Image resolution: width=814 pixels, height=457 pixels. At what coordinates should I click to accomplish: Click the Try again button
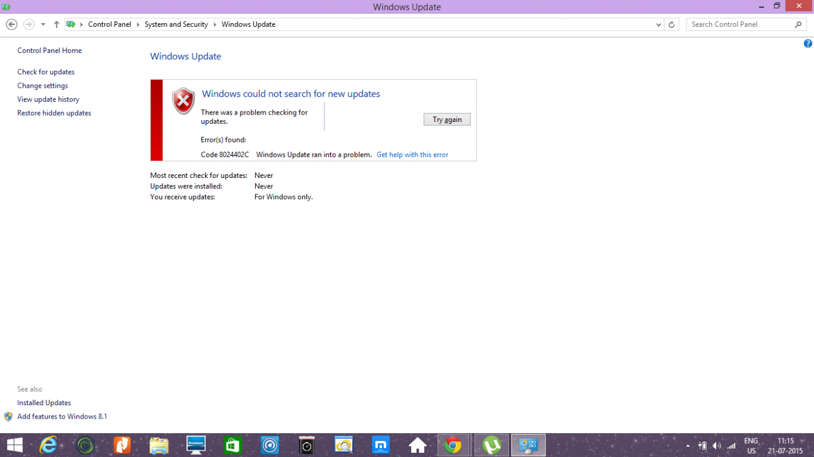[x=447, y=119]
